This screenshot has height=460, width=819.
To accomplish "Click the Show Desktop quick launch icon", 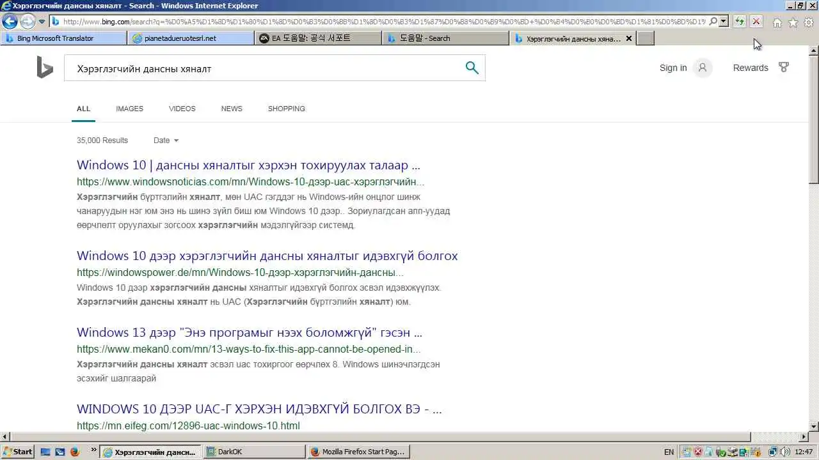I will coord(45,452).
